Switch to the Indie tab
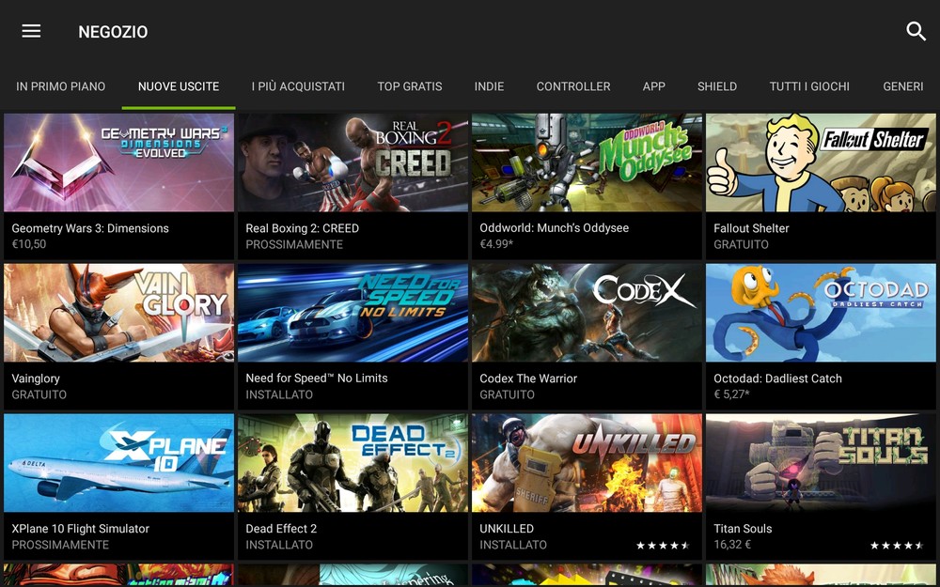Screen dimensions: 940x587 tap(489, 86)
